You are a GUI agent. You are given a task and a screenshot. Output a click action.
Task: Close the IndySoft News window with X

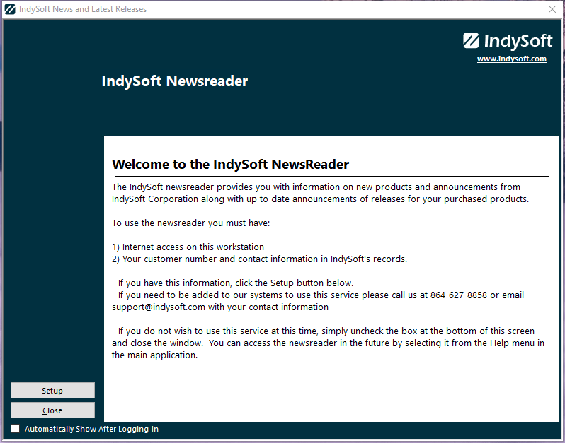552,9
